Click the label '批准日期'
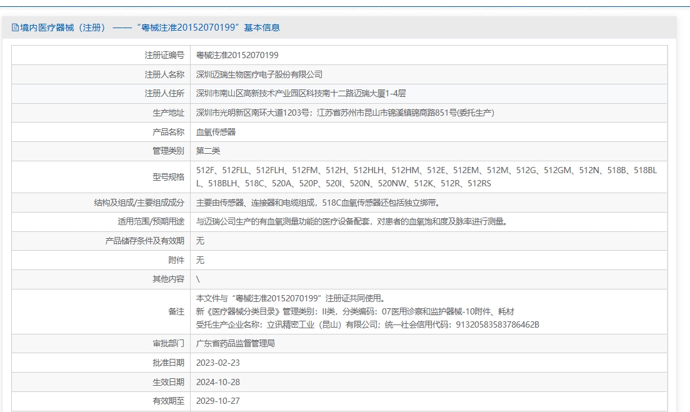The height and width of the screenshot is (412, 690). (169, 363)
